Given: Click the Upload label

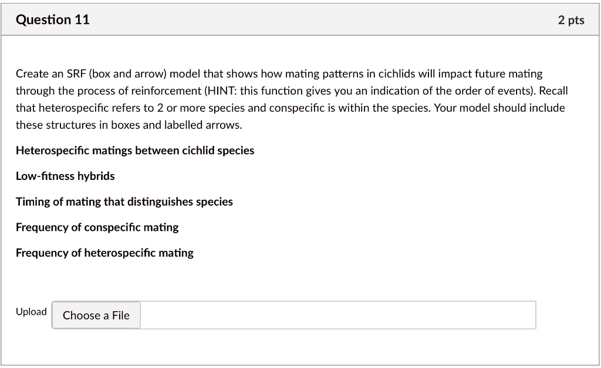Looking at the screenshot, I should point(32,311).
